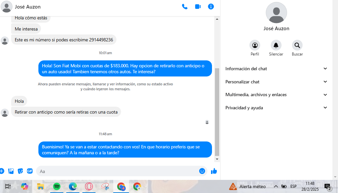The width and height of the screenshot is (338, 193).
Task: Toggle the conversation info panel icon
Action: [x=211, y=7]
